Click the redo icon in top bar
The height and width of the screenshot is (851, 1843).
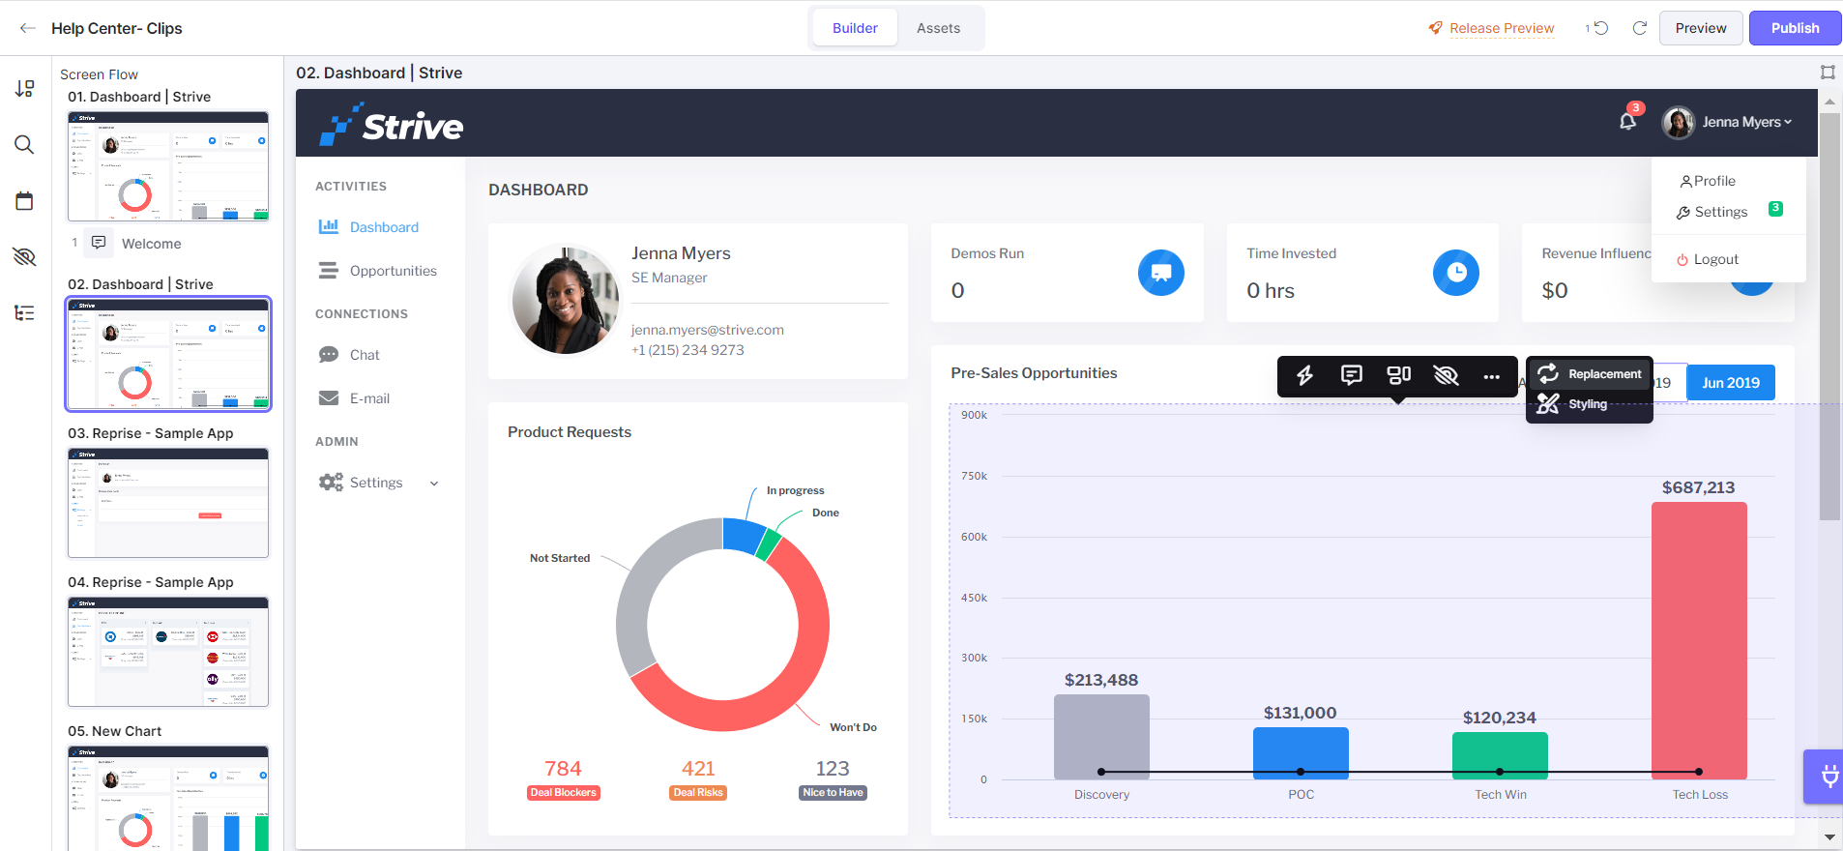click(1640, 28)
